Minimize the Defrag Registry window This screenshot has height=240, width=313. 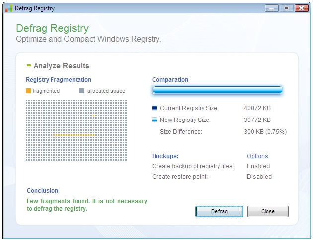coord(271,8)
